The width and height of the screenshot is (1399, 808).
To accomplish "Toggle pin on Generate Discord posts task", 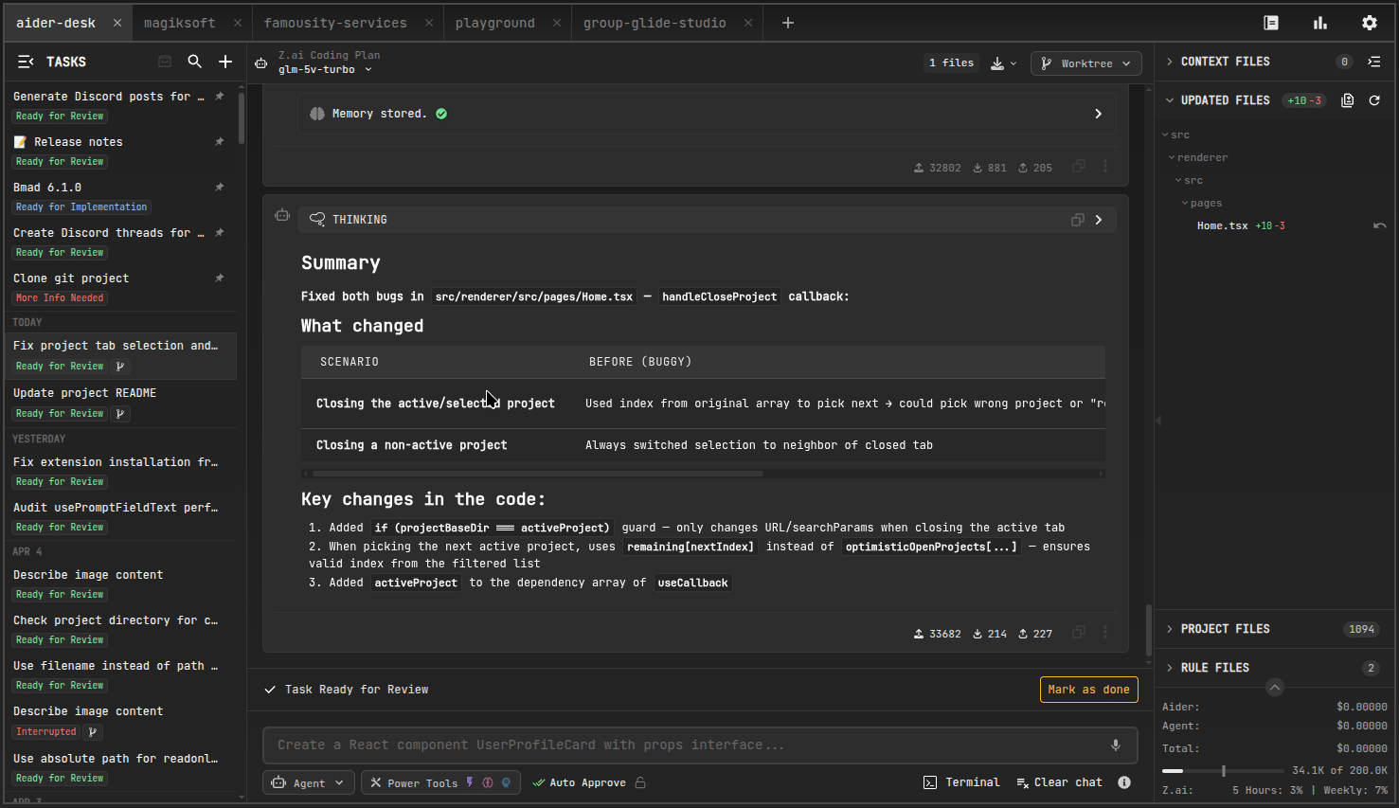I will (219, 97).
